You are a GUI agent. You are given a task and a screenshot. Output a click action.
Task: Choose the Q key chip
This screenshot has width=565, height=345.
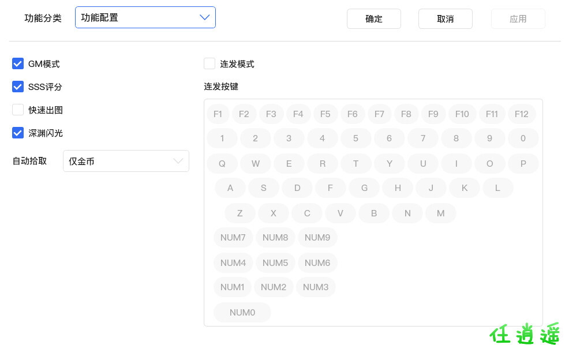[x=222, y=164]
